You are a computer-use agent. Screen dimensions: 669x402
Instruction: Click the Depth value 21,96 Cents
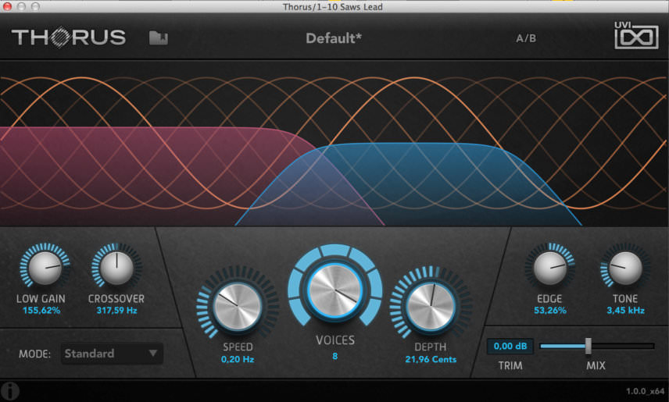pyautogui.click(x=431, y=359)
